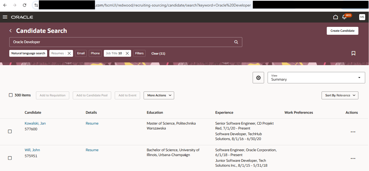Open the Resumes filter chip

pos(58,53)
